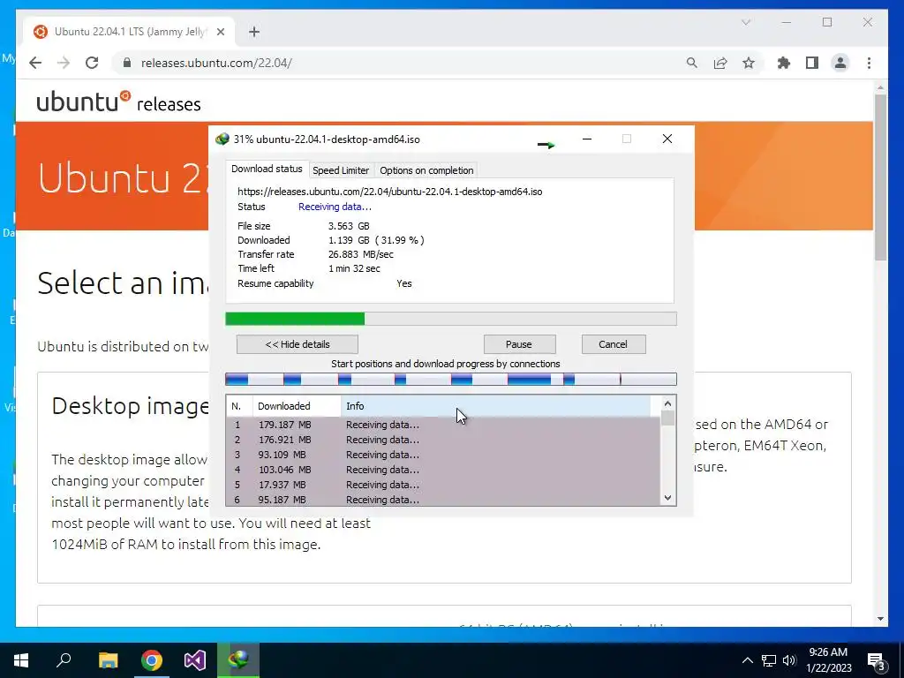Close the Ubuntu 22.04.1 LTS tab

(x=220, y=32)
